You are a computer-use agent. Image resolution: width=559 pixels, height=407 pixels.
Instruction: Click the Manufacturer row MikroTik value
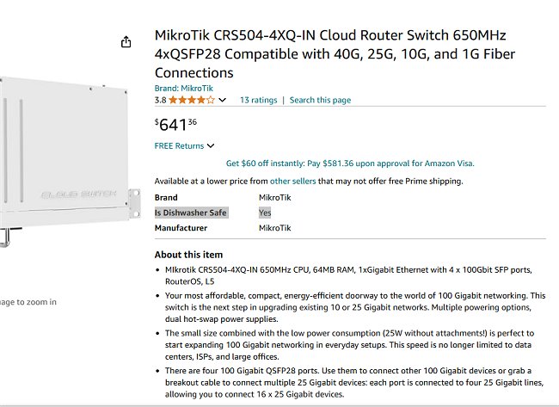275,228
